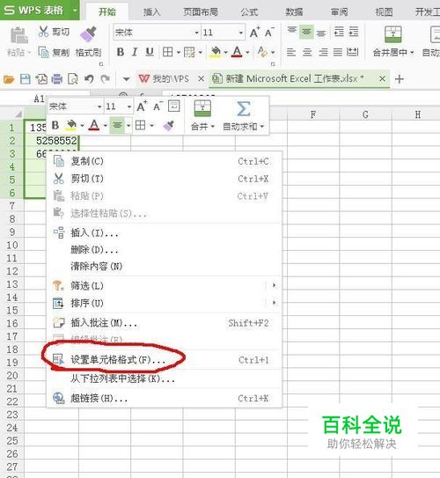Set middle vertical alignment in ribbon
440x478 pixels.
pos(306,32)
